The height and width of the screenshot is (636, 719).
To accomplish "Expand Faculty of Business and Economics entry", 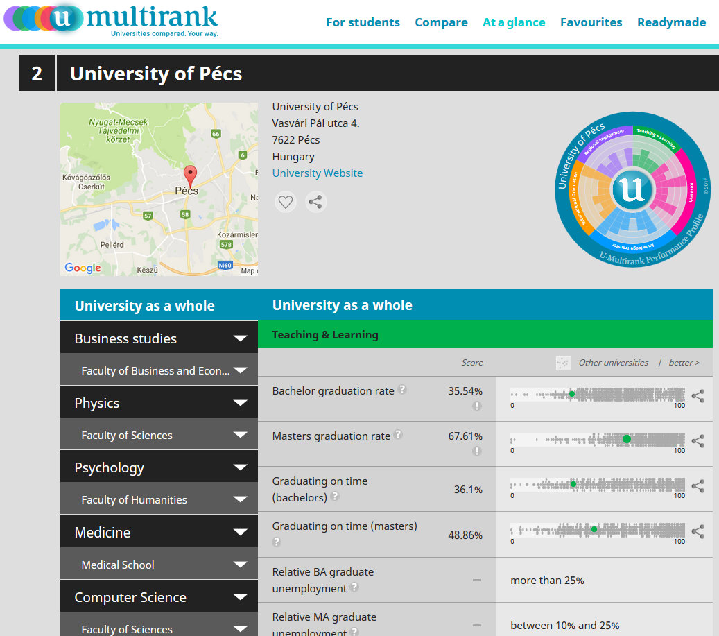I will [159, 370].
